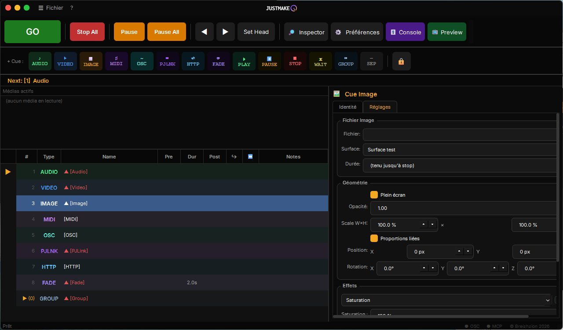Viewport: 563px width, 330px height.
Task: Add a new WAIT cue
Action: [321, 61]
